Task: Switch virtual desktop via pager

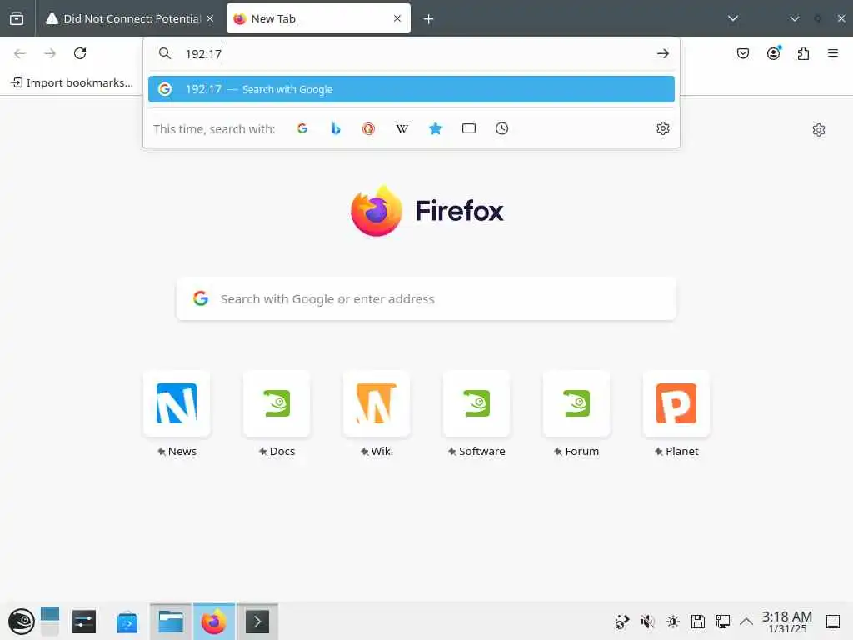Action: (x=50, y=622)
